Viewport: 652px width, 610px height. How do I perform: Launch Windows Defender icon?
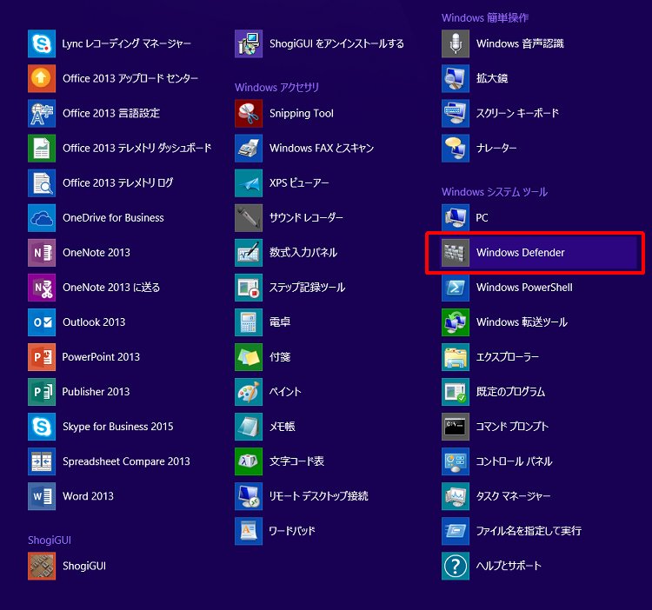tap(456, 252)
